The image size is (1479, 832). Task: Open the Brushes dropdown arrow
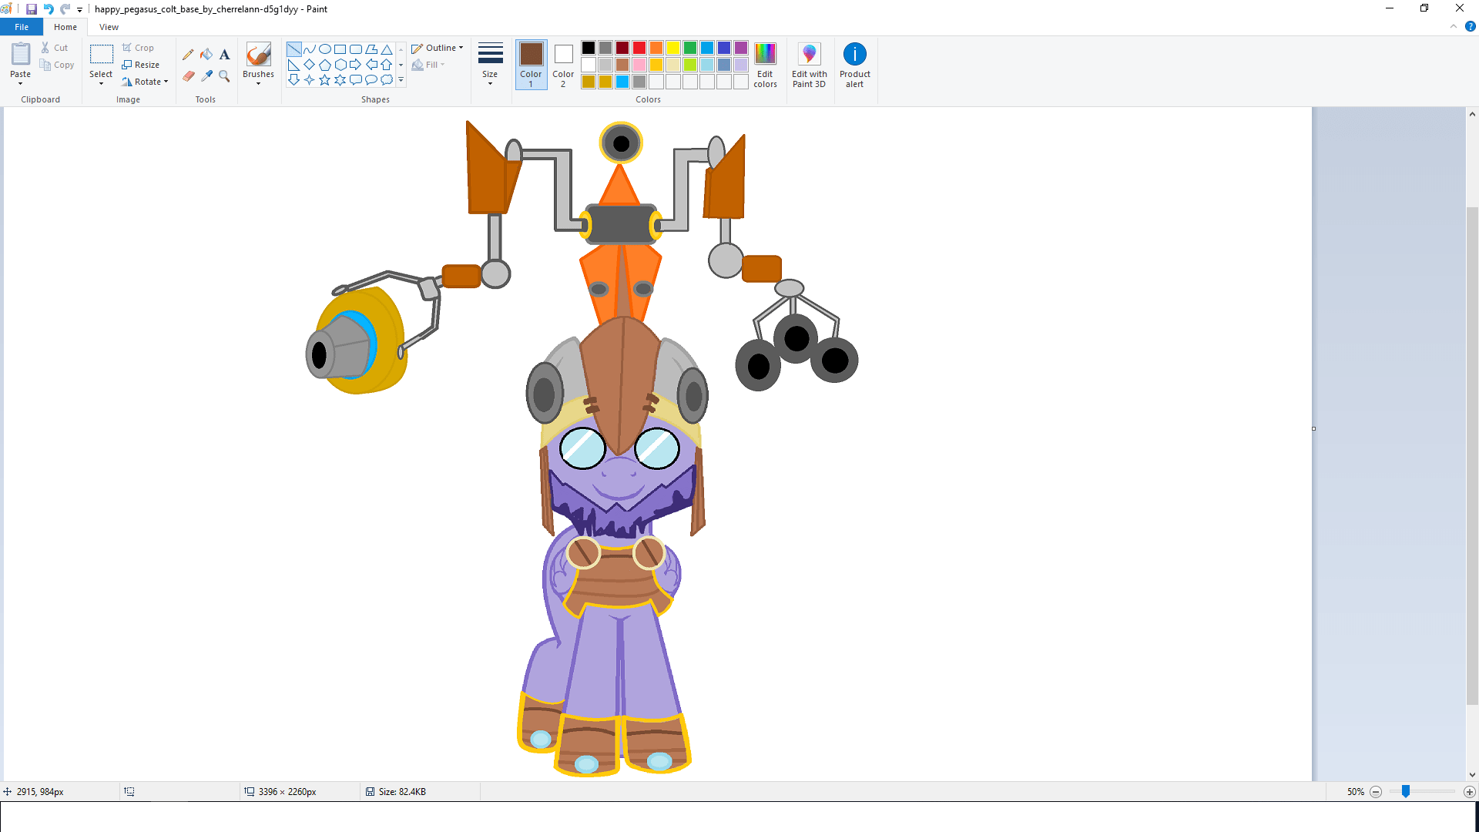click(258, 83)
